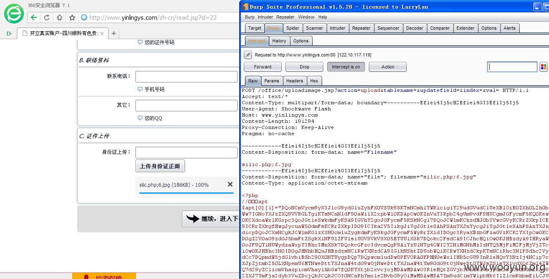549x279 pixels.
Task: Drop the intercepted request
Action: pyautogui.click(x=304, y=67)
